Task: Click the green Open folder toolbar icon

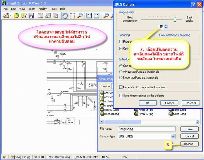Action: (16, 15)
